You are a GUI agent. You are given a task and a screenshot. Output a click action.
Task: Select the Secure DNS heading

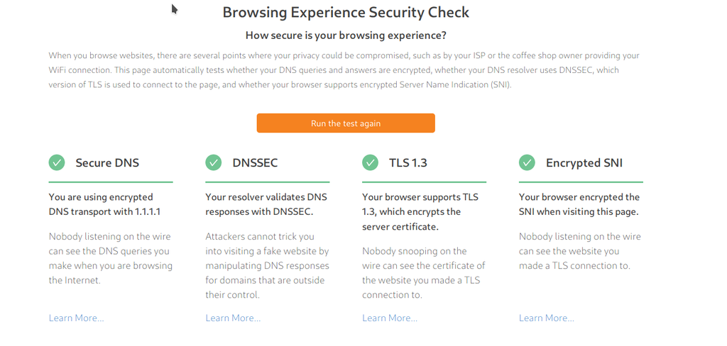tap(107, 163)
